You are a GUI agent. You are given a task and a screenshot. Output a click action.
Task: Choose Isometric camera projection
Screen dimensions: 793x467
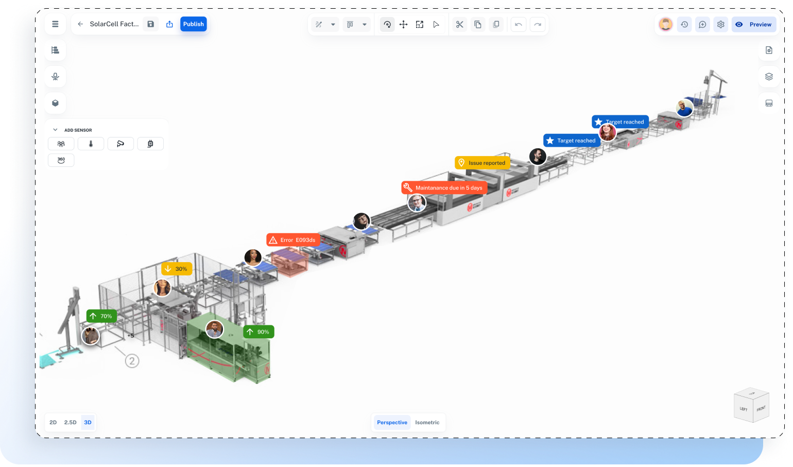click(427, 422)
